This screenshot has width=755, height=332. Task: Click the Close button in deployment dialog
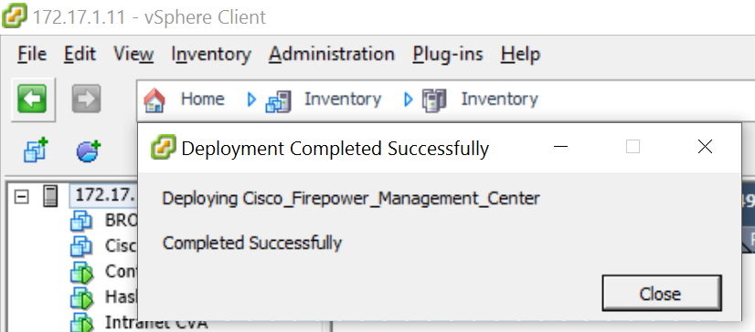pyautogui.click(x=662, y=293)
